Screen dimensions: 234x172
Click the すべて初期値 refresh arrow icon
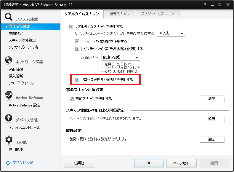pos(8,163)
